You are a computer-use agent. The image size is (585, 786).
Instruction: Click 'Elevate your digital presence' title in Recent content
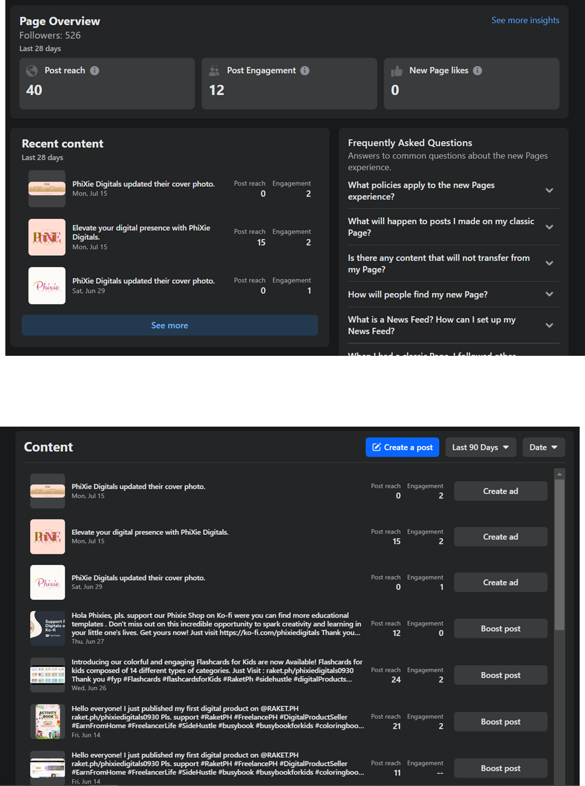pyautogui.click(x=141, y=232)
